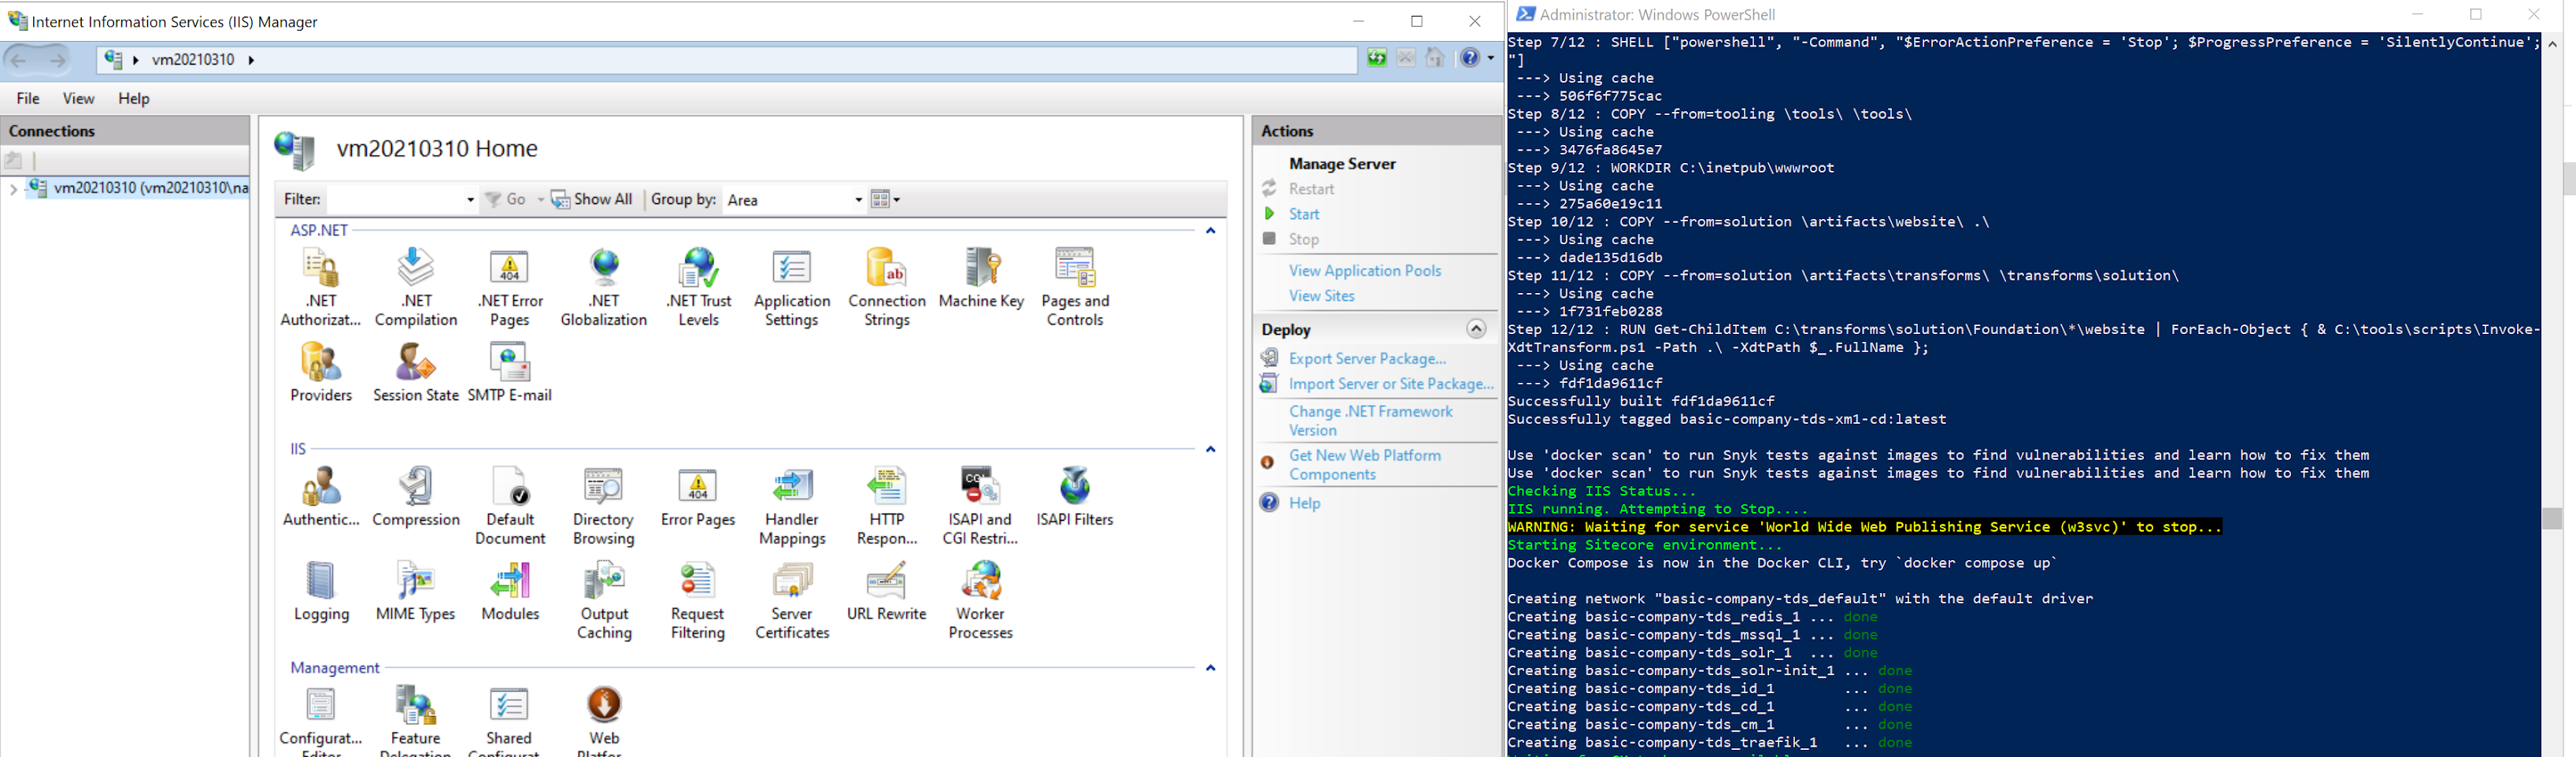Image resolution: width=2576 pixels, height=757 pixels.
Task: Click View Sites link
Action: [1321, 296]
